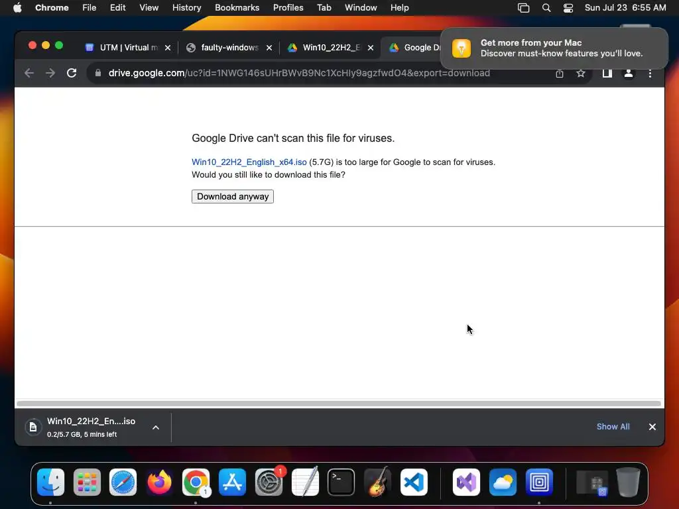Image resolution: width=679 pixels, height=509 pixels.
Task: Close the faulty-windows tab
Action: point(269,48)
